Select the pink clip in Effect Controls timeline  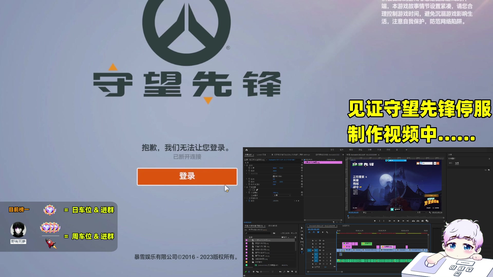point(323,162)
